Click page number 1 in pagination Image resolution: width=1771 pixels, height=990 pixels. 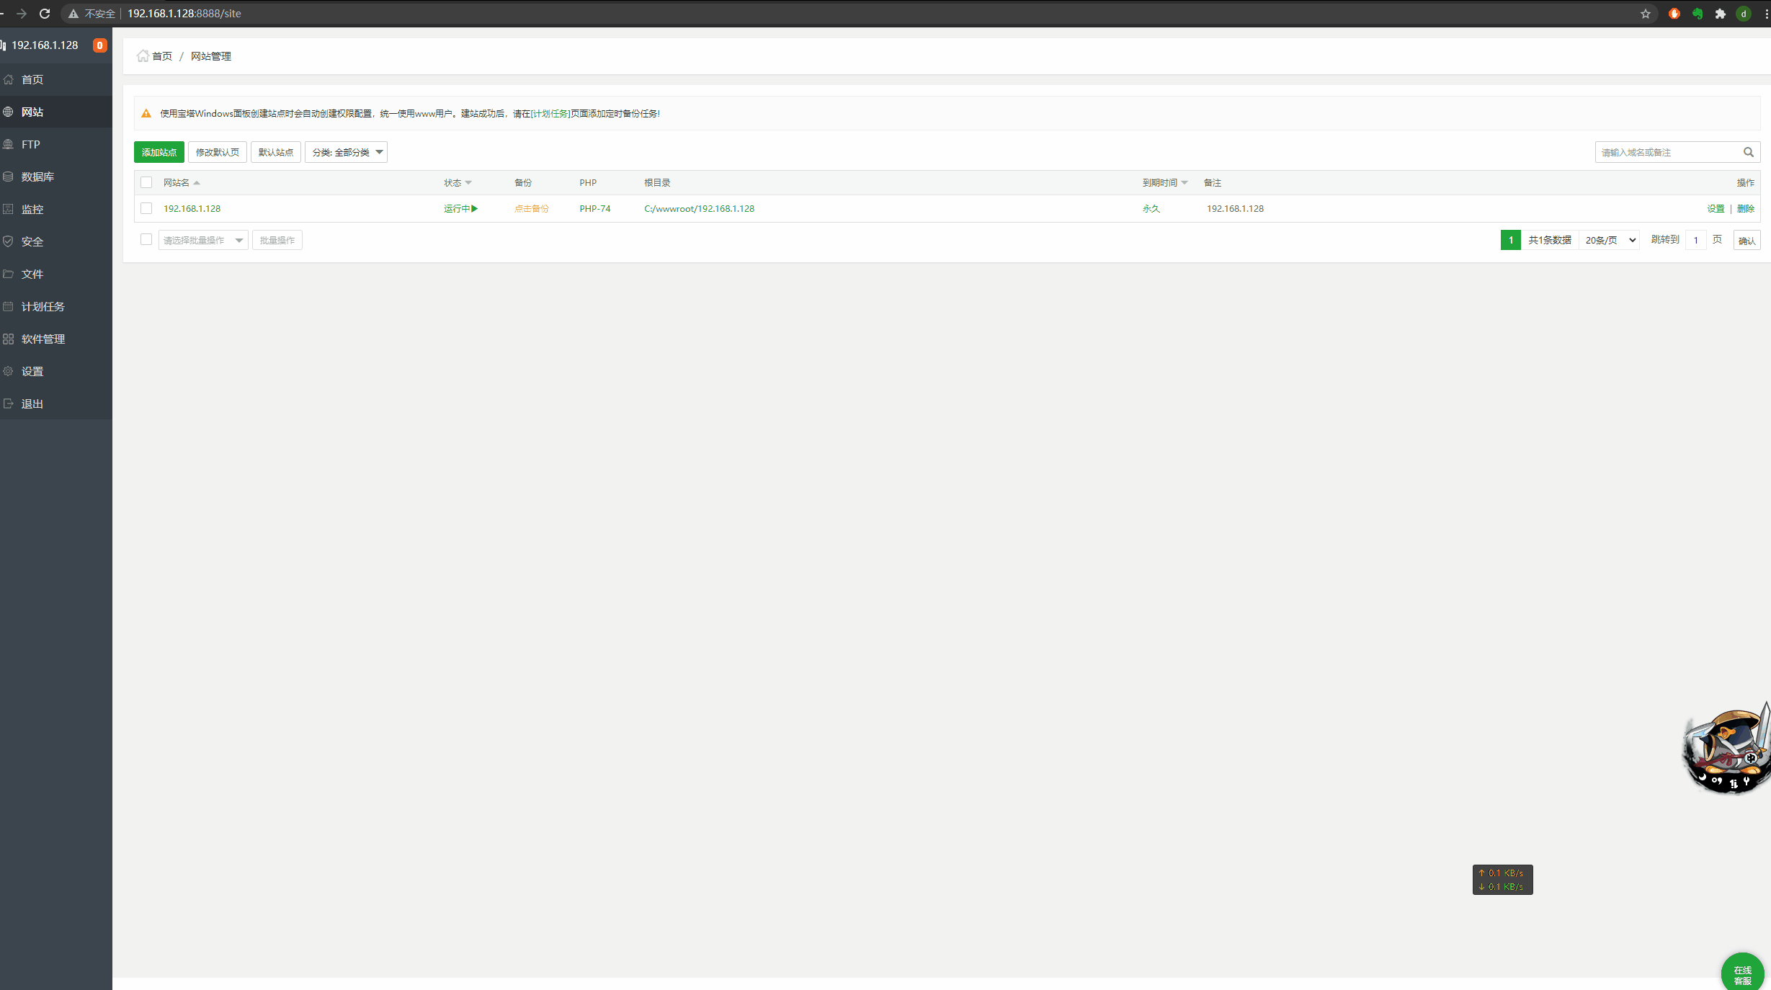coord(1511,240)
